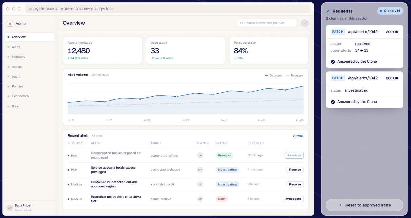Viewport: 411px width, 218px height.
Task: Click Dana Price name in sidebar footer
Action: 22,206
